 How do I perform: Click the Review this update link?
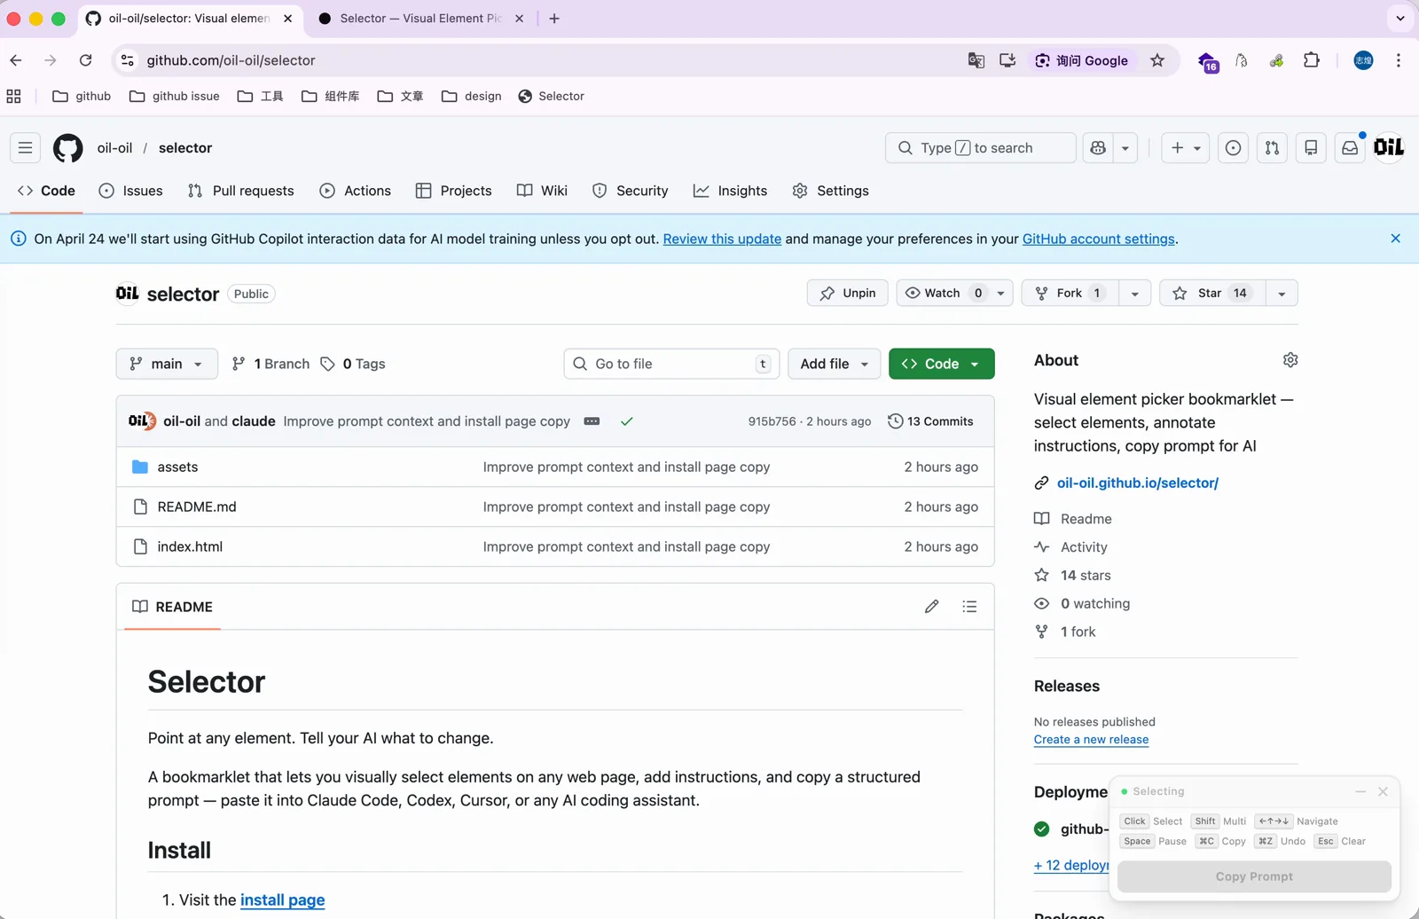click(722, 239)
